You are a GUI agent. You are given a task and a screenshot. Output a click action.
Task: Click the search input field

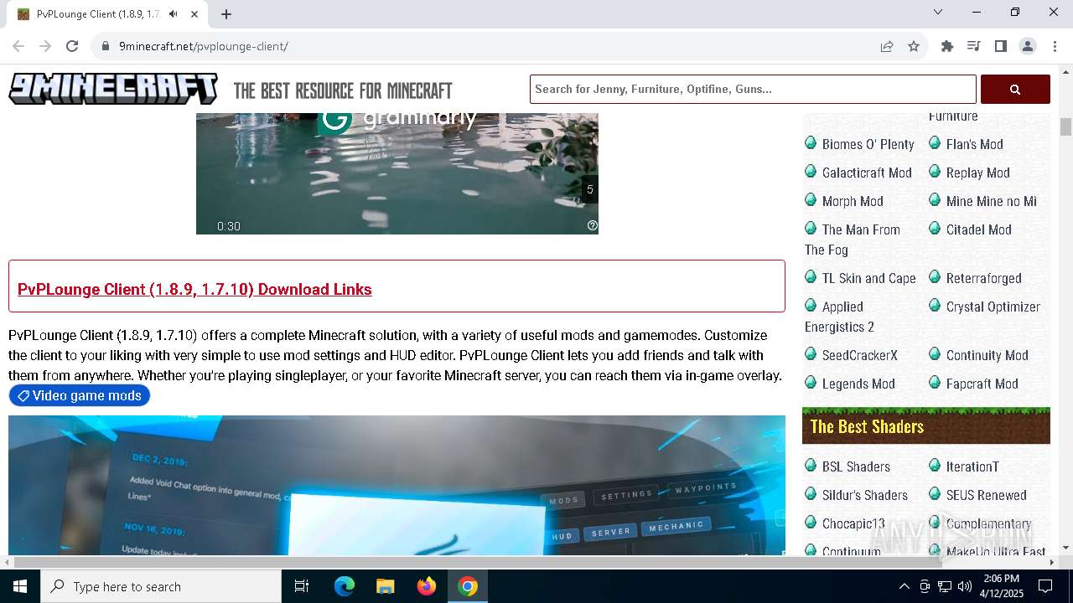click(x=753, y=89)
